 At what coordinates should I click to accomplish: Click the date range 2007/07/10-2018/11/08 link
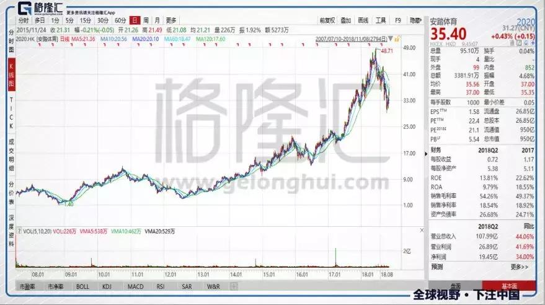coord(351,39)
